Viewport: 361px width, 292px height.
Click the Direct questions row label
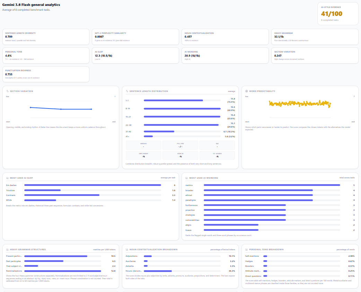click(253, 276)
